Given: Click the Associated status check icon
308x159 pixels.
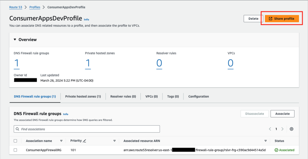Looking at the screenshot, I should (x=276, y=150).
